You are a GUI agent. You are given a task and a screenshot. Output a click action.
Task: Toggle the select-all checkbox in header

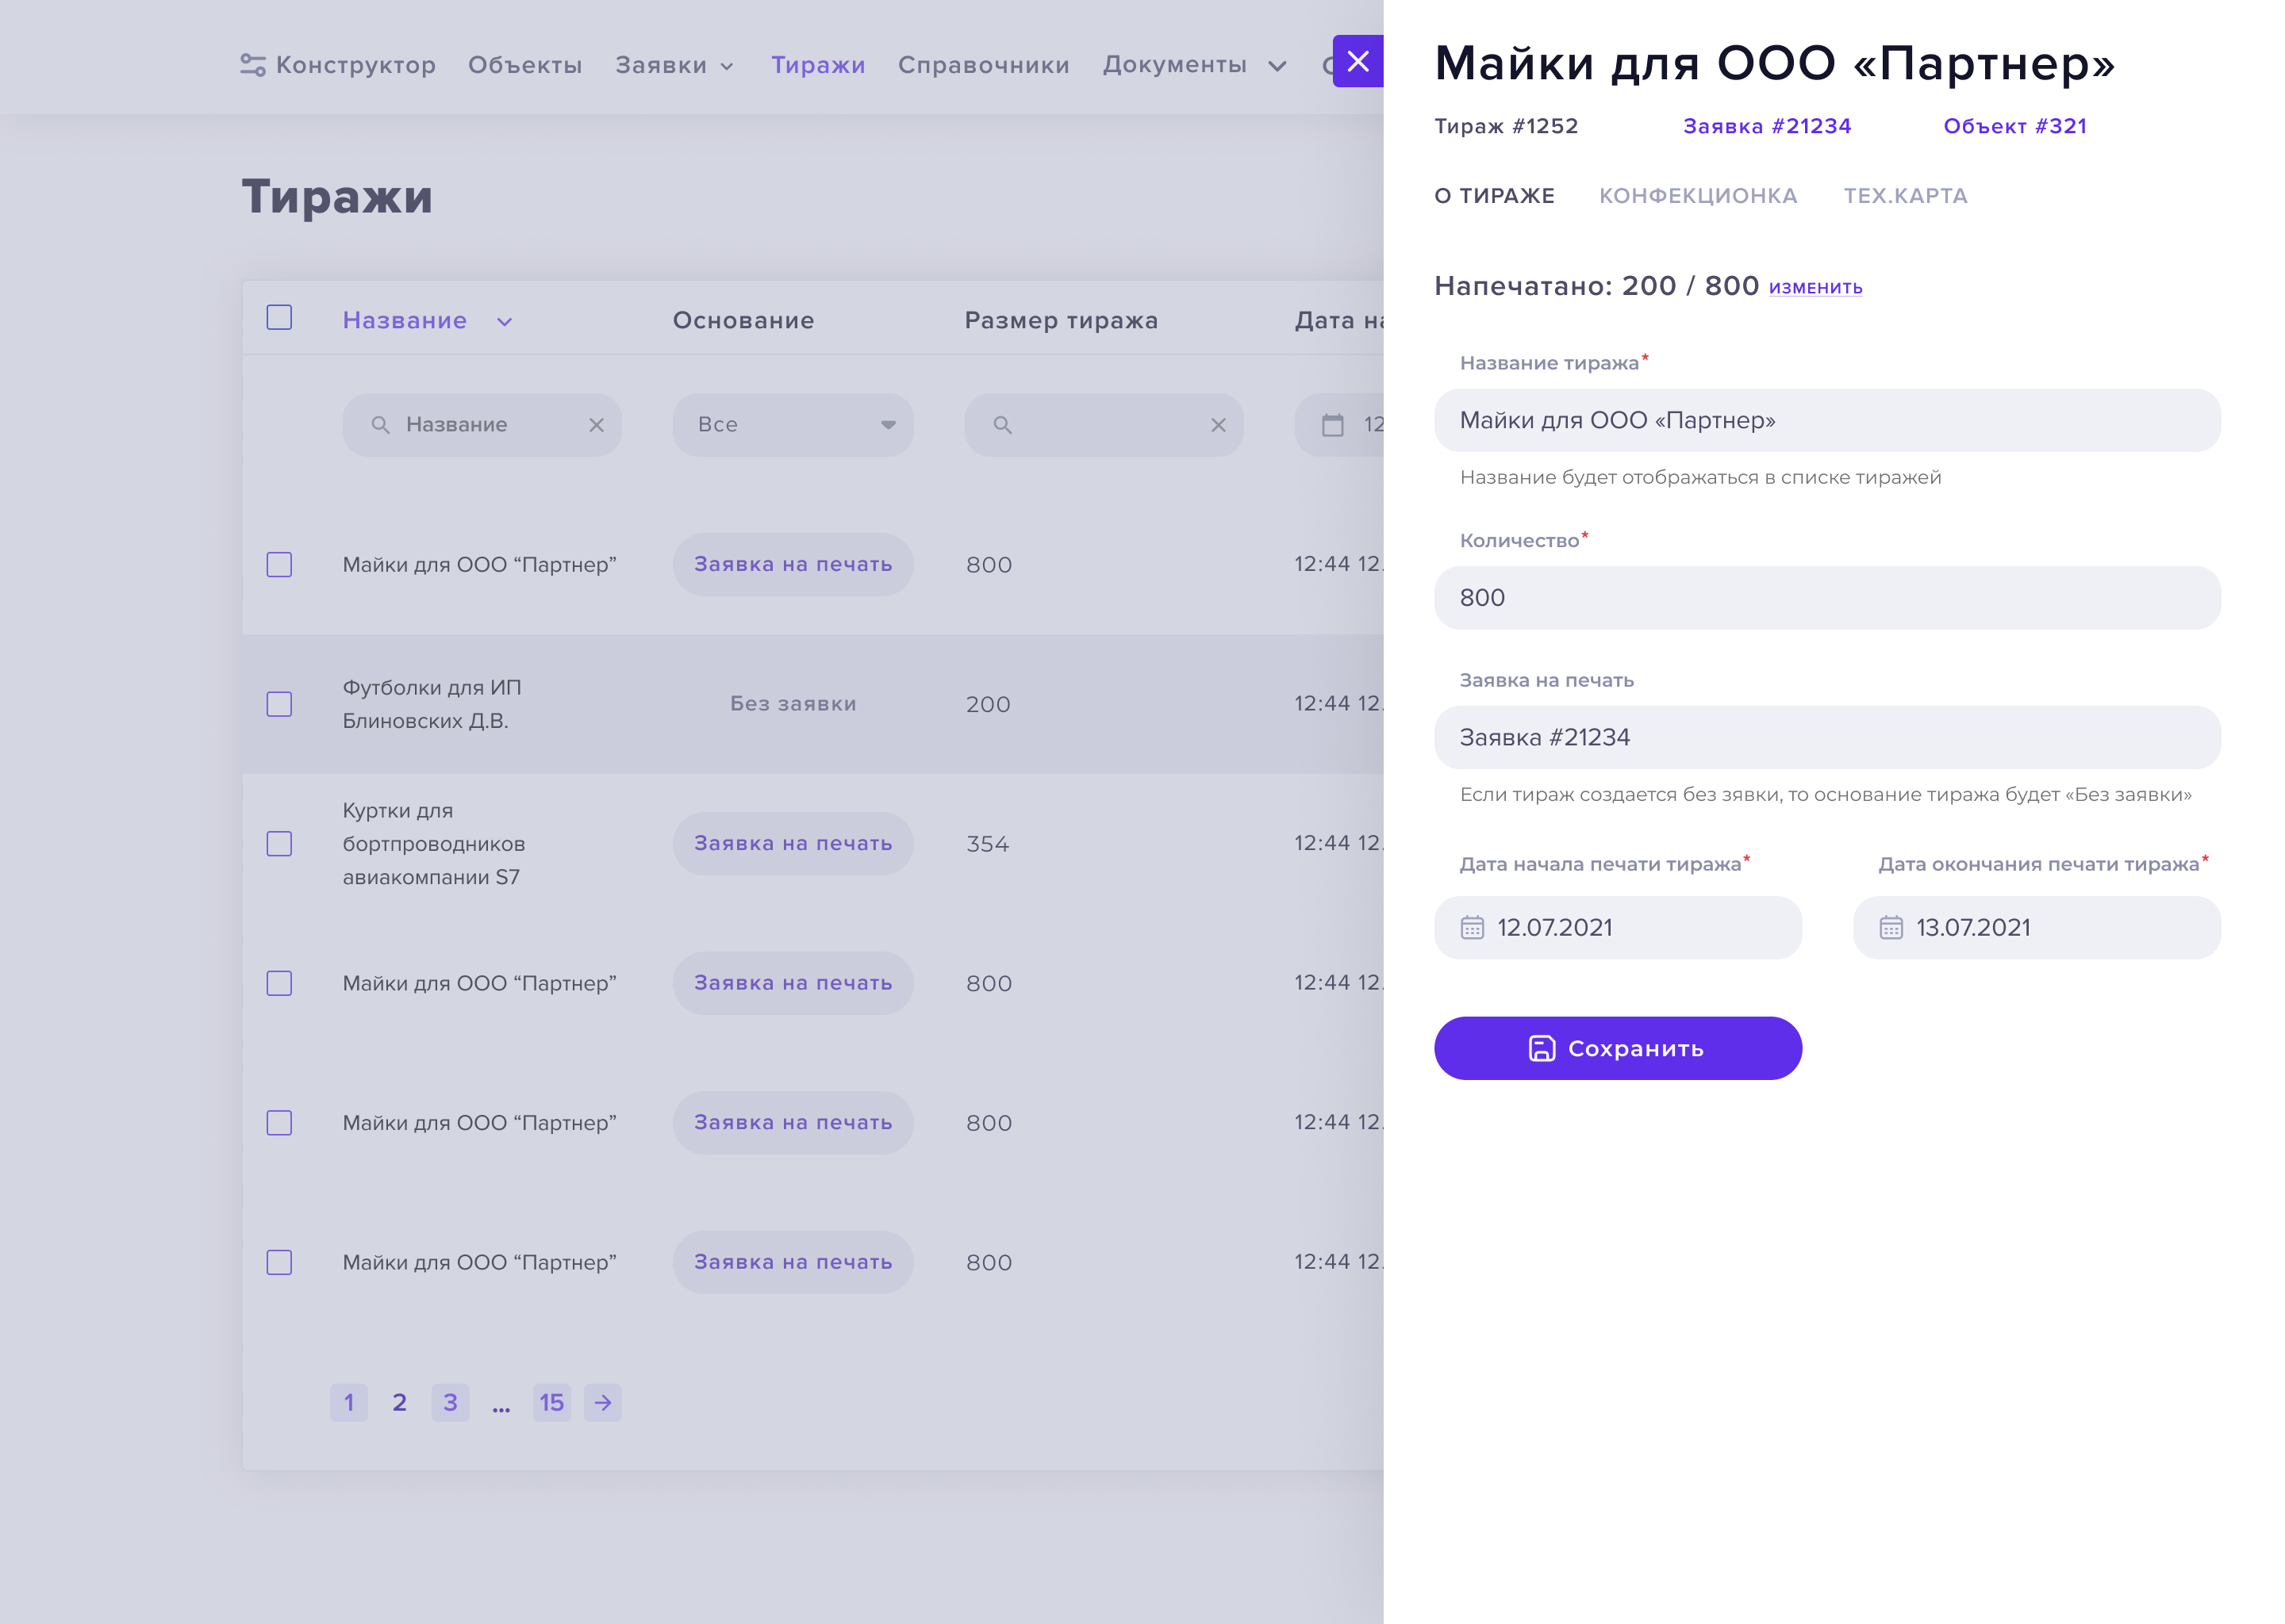(279, 318)
